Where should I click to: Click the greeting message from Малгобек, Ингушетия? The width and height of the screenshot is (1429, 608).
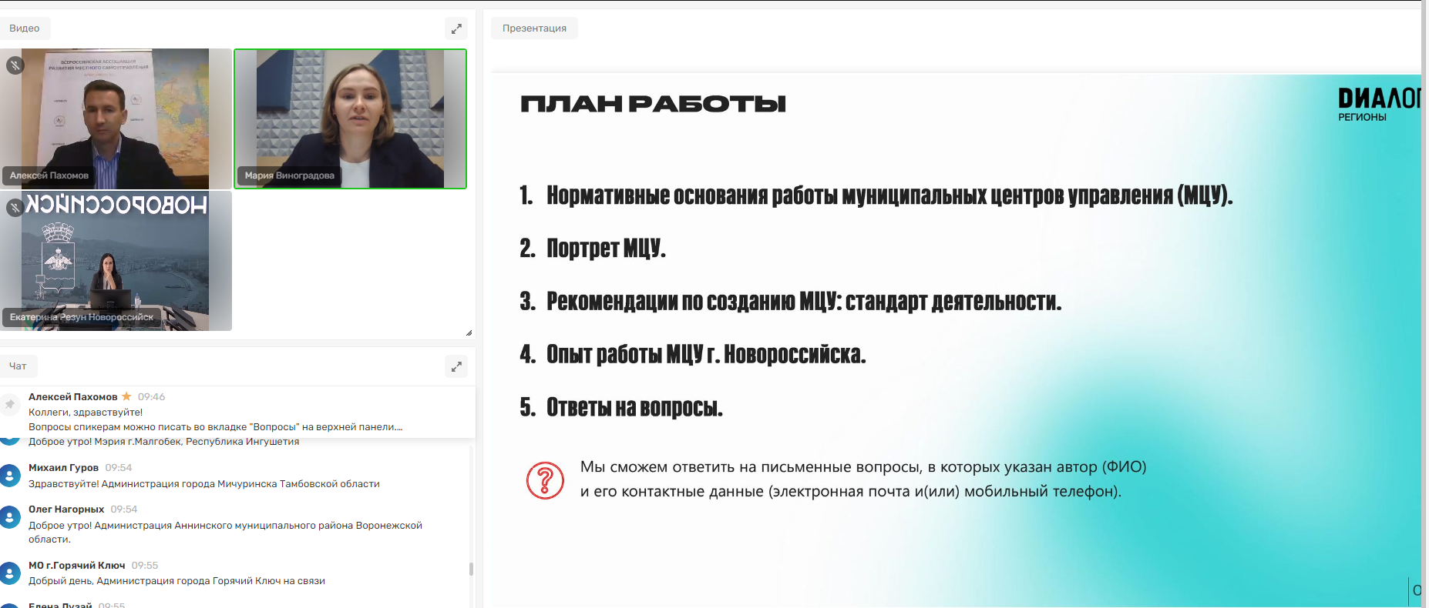point(164,442)
